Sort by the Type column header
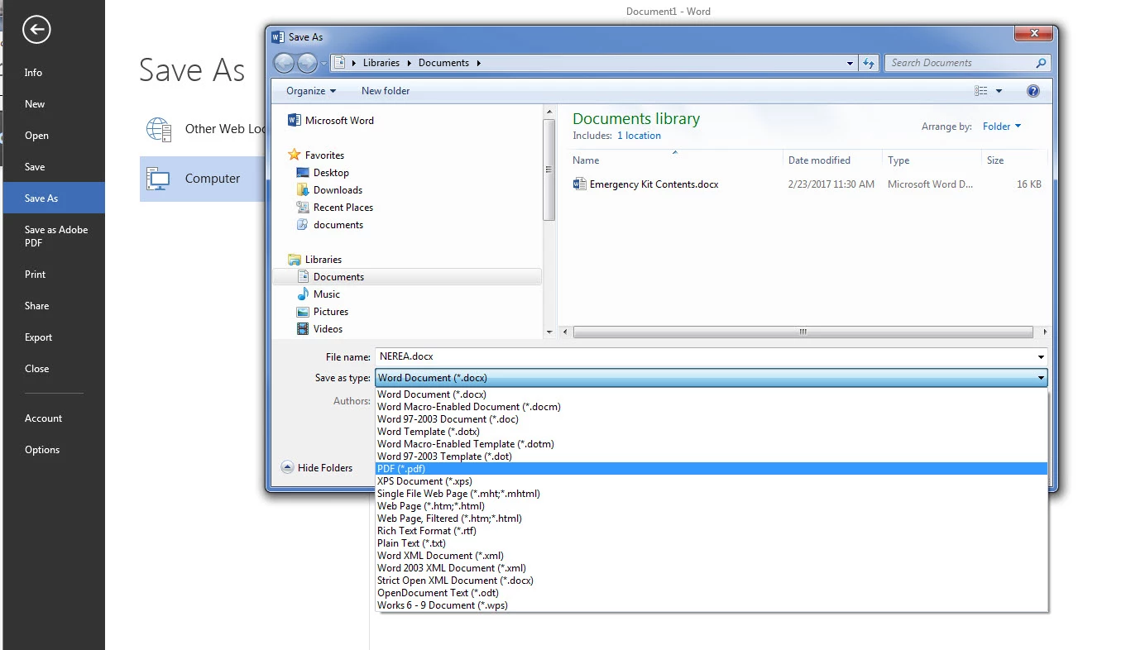The height and width of the screenshot is (650, 1126). [932, 160]
